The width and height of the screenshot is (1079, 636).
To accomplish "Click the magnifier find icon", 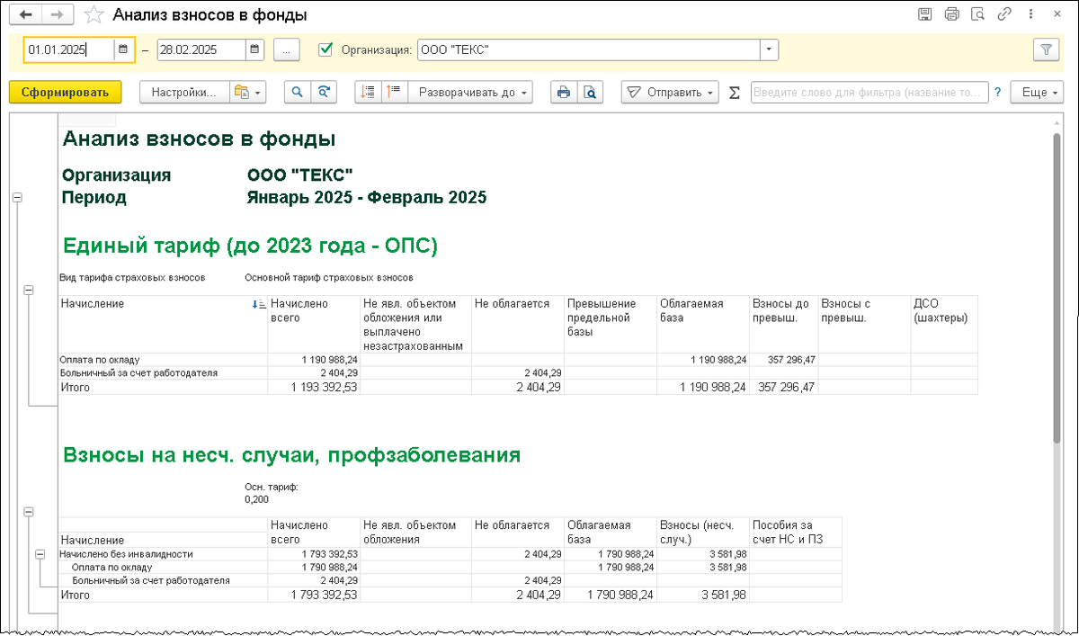I will click(x=298, y=92).
